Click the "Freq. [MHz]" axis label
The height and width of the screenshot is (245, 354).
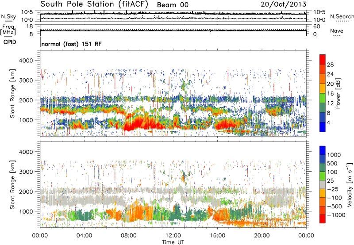point(8,30)
